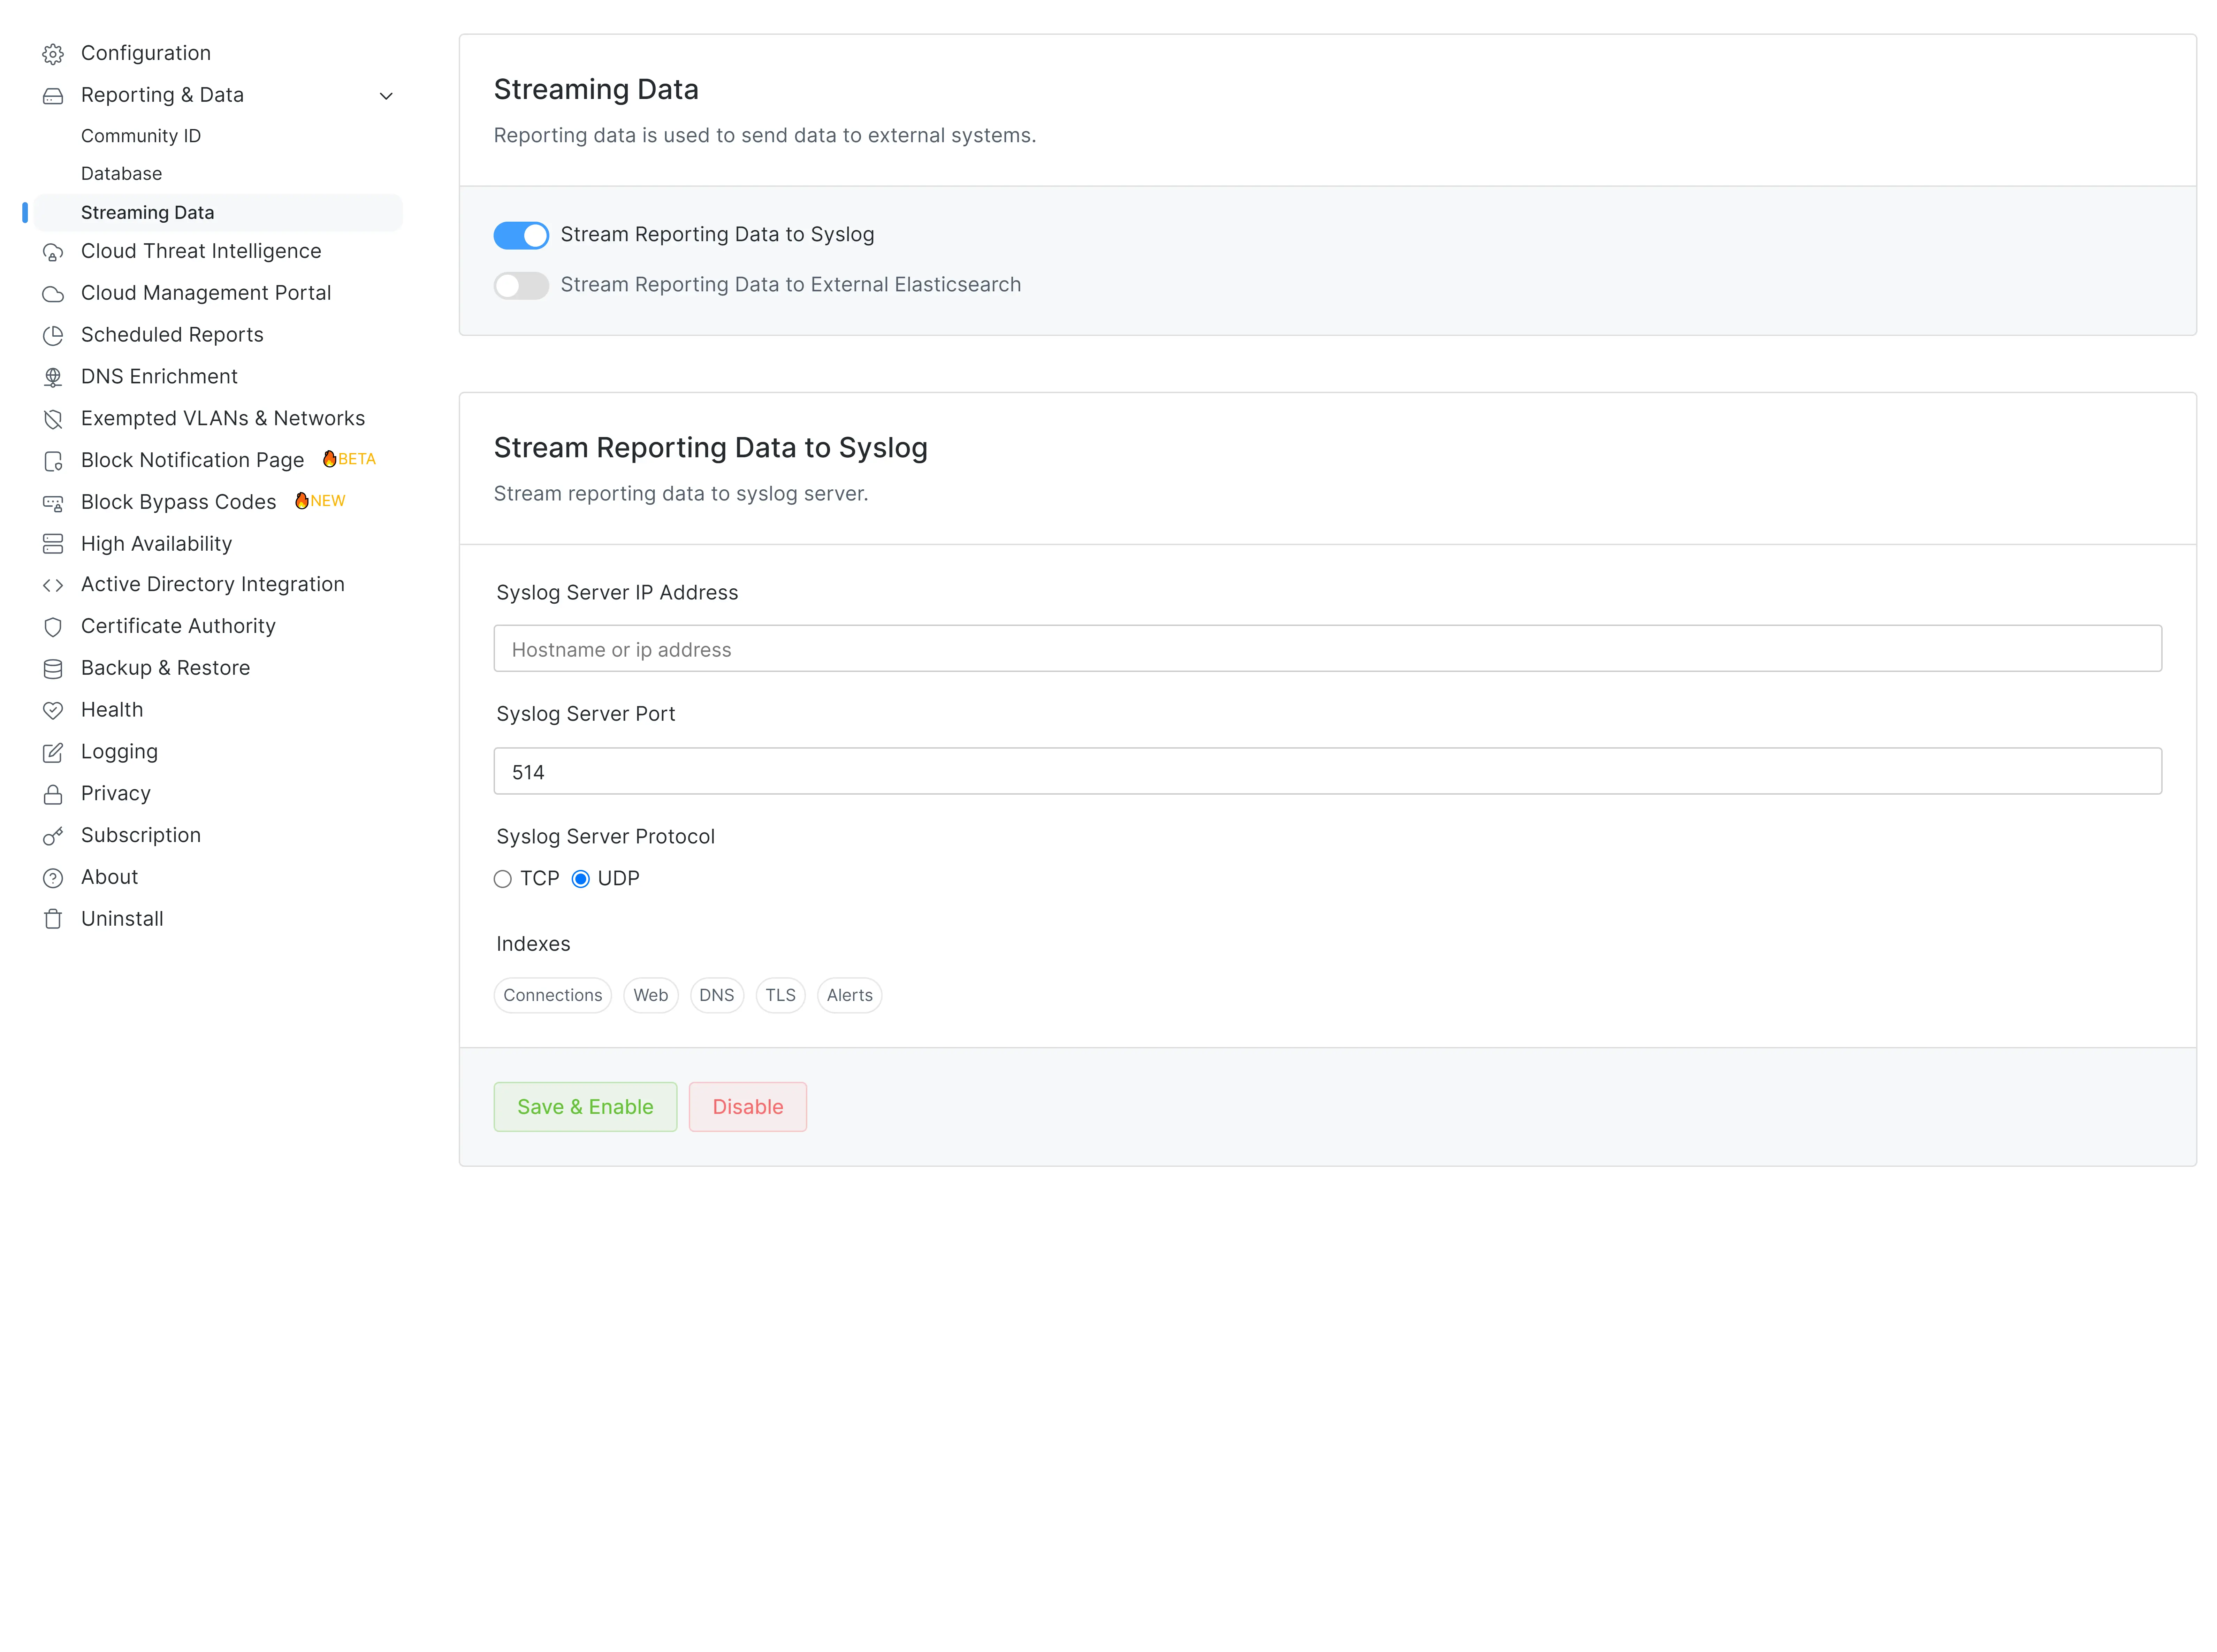The image size is (2217, 1652).
Task: Turn off Stream Reporting Data to Syslog toggle
Action: pyautogui.click(x=521, y=235)
